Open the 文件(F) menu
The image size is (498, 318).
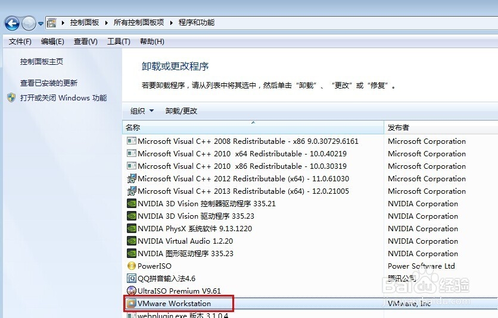click(20, 42)
